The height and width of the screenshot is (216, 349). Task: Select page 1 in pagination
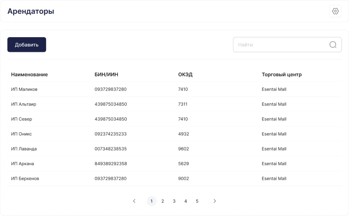pyautogui.click(x=151, y=201)
